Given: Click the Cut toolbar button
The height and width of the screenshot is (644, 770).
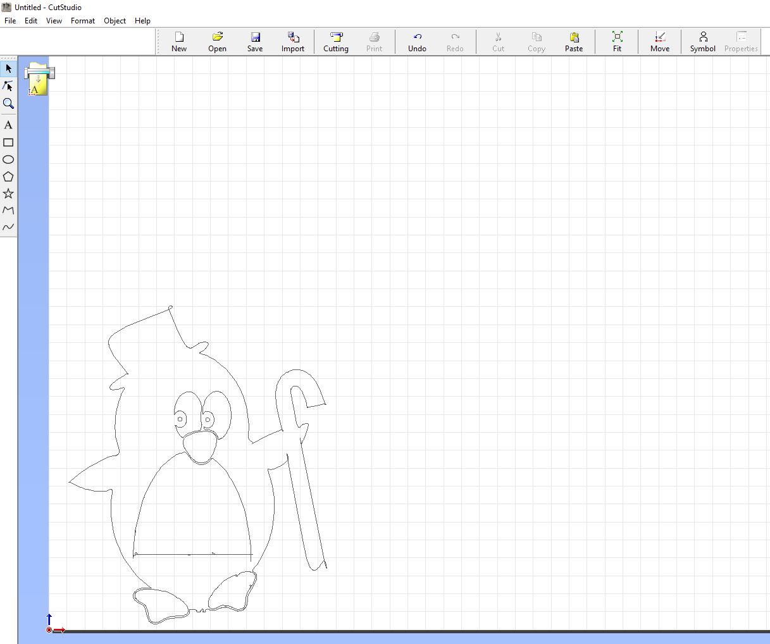Looking at the screenshot, I should (x=498, y=42).
